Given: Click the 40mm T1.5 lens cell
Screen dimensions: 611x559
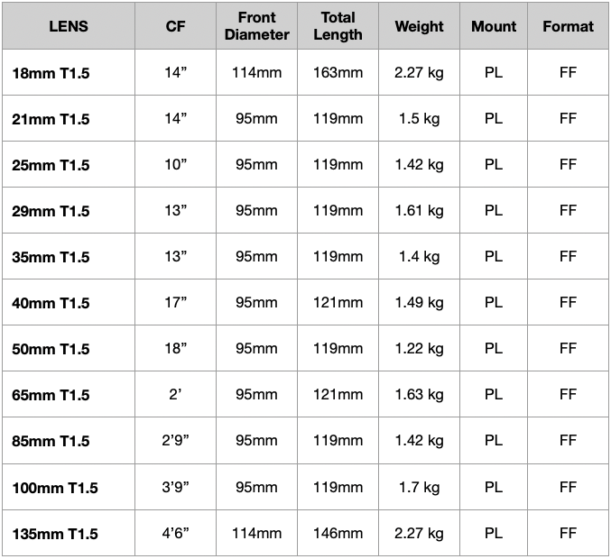Looking at the screenshot, I should 51,303.
